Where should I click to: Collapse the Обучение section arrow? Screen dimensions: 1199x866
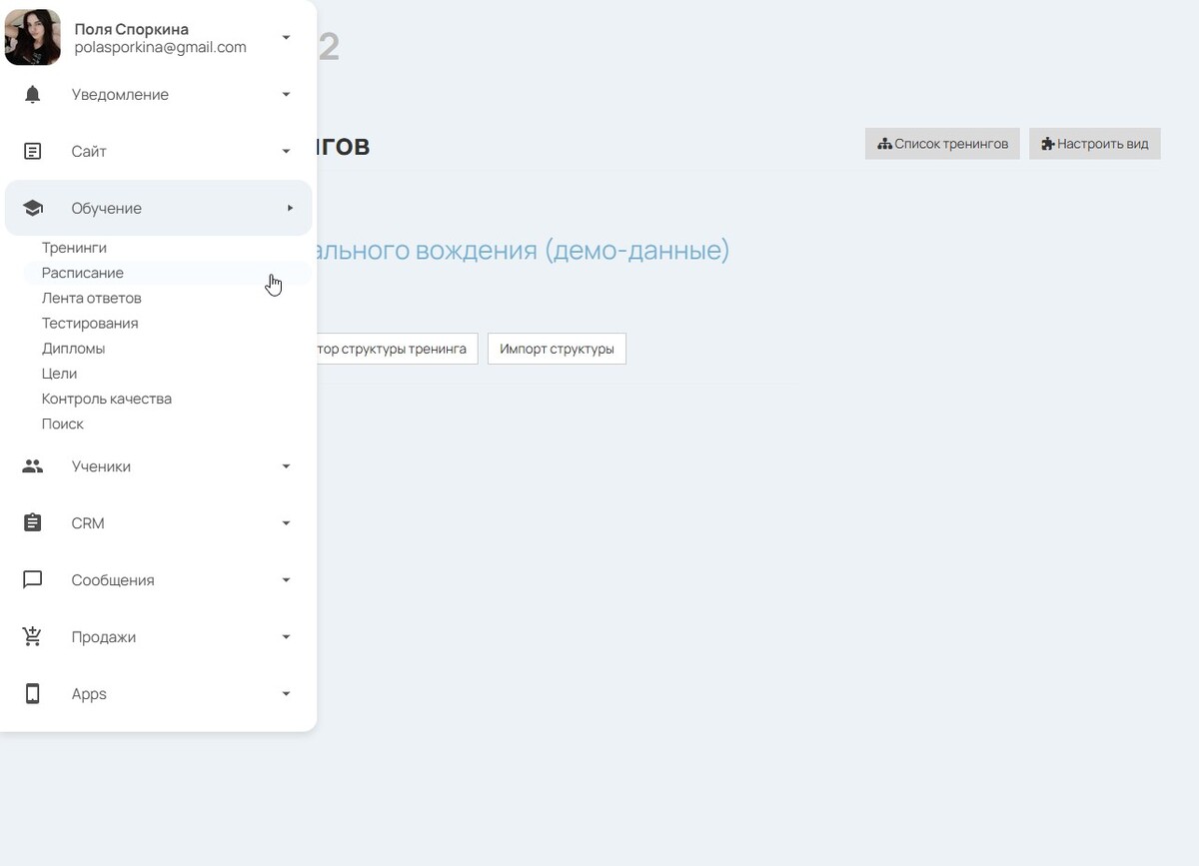pos(290,208)
